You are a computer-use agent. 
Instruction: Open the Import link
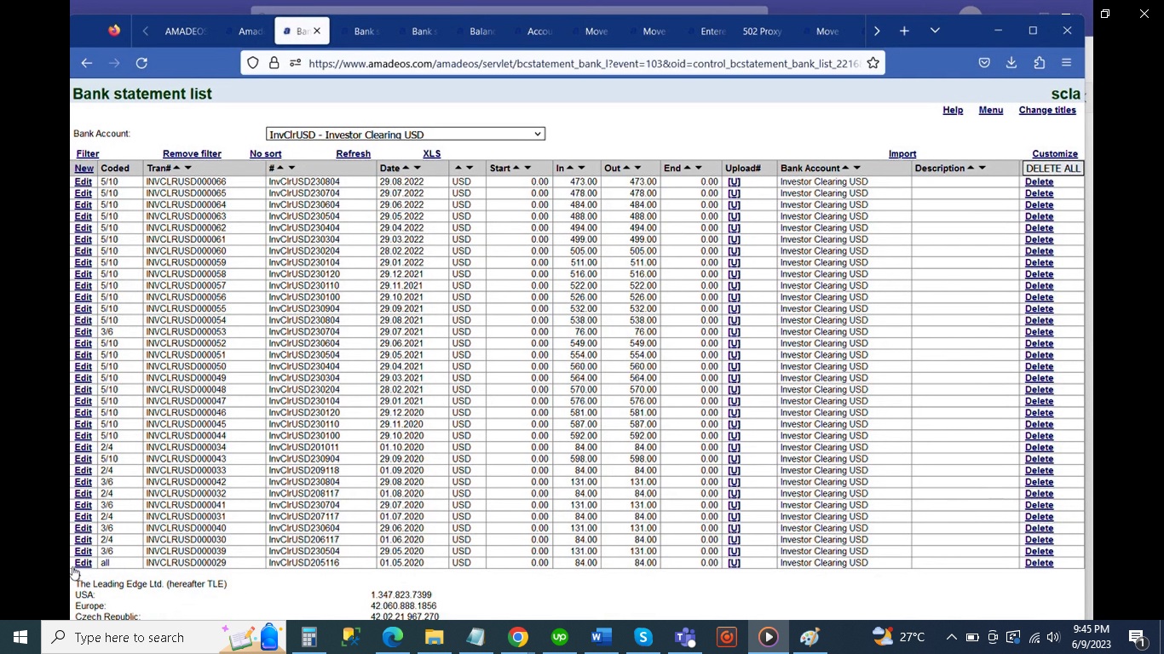[x=902, y=154]
